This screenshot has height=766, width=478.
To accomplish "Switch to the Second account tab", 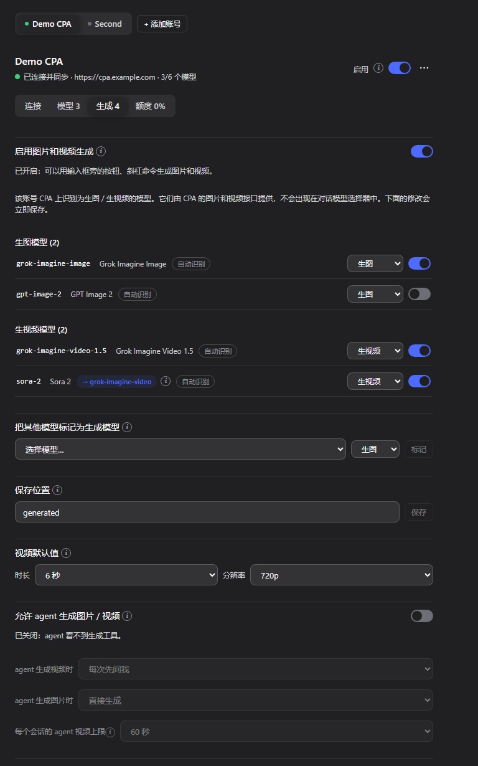I will tap(105, 24).
